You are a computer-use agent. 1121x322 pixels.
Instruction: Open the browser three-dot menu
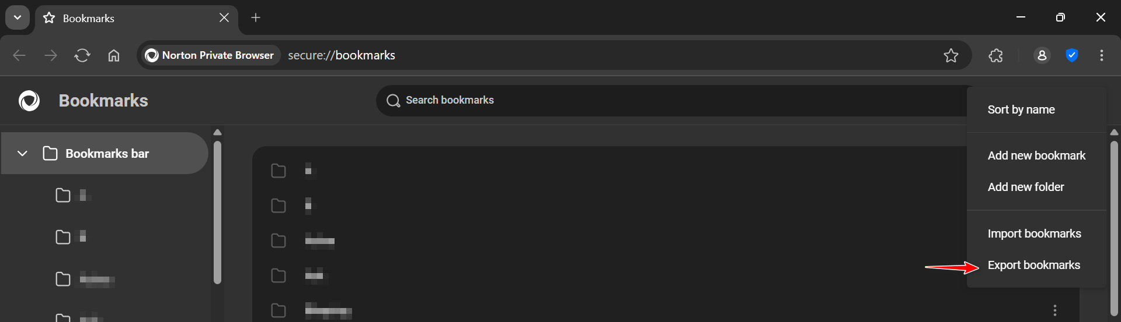click(1101, 55)
